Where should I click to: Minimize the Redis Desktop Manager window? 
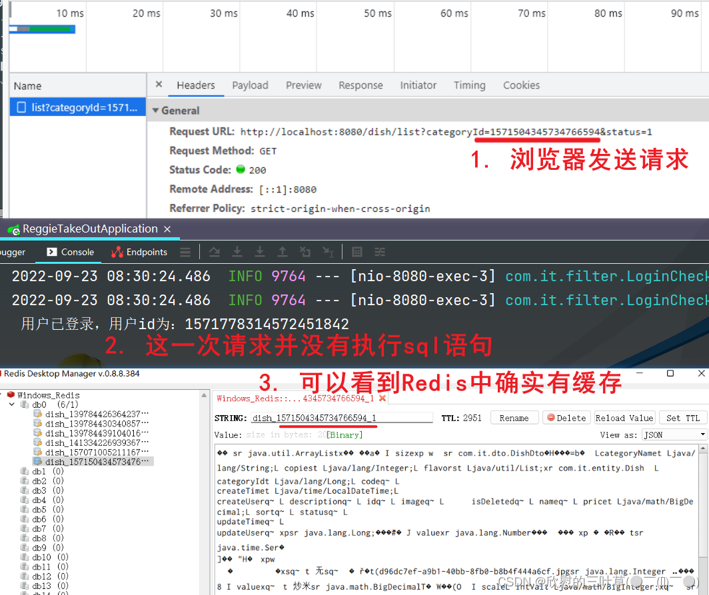(x=640, y=373)
